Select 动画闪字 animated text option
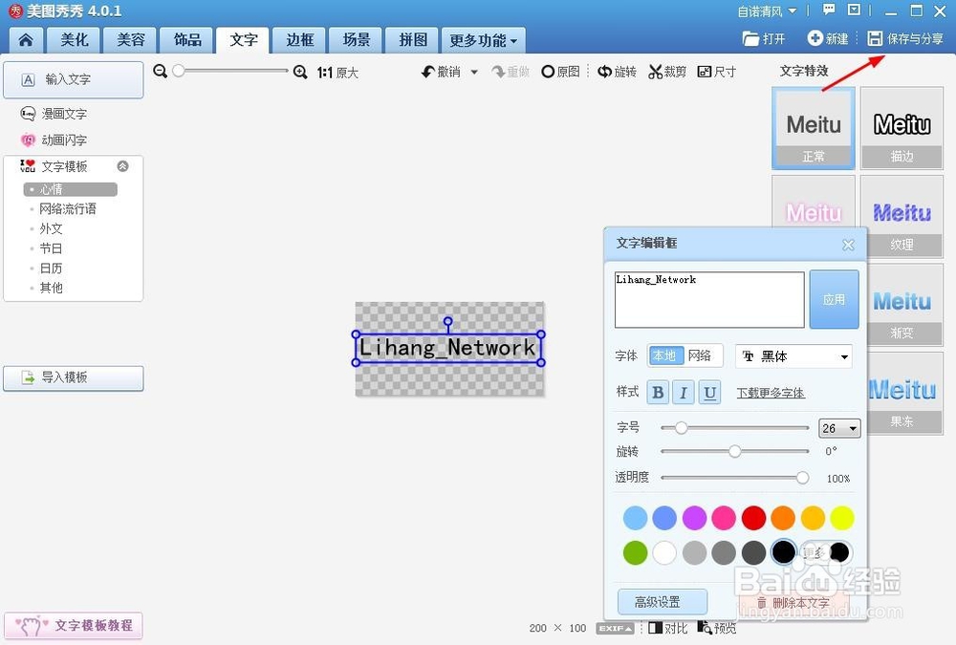 point(54,140)
